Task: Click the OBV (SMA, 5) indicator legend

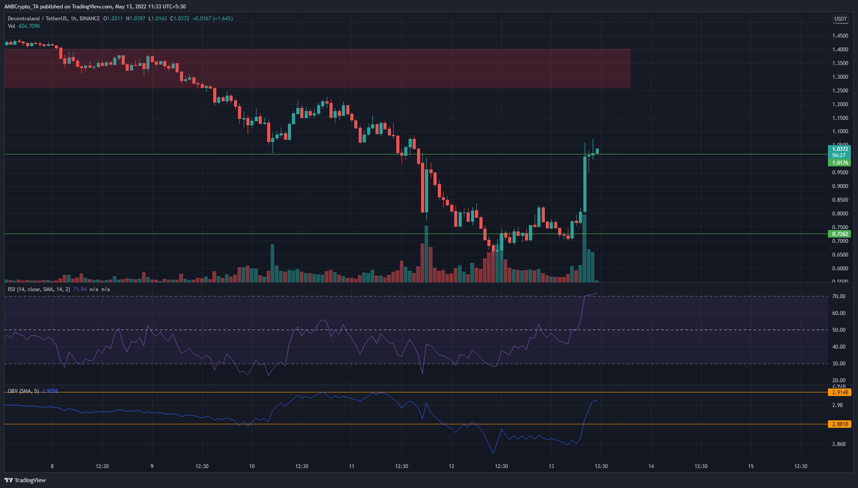Action: tap(23, 391)
